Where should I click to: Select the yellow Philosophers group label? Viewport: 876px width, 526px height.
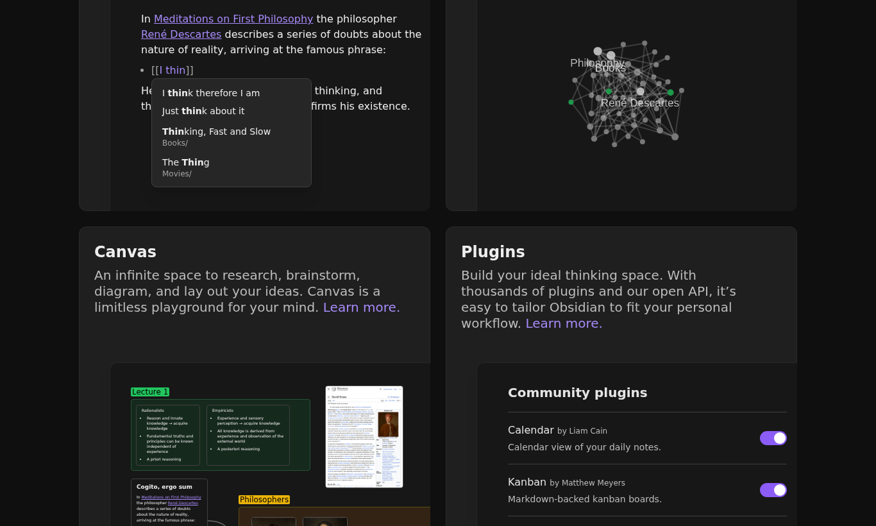(x=264, y=500)
